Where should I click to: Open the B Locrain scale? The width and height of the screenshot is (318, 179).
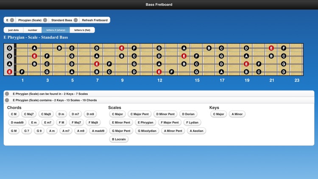[x=119, y=139]
